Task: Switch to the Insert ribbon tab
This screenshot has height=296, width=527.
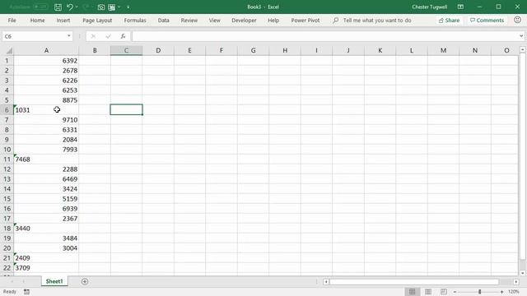Action: point(63,20)
